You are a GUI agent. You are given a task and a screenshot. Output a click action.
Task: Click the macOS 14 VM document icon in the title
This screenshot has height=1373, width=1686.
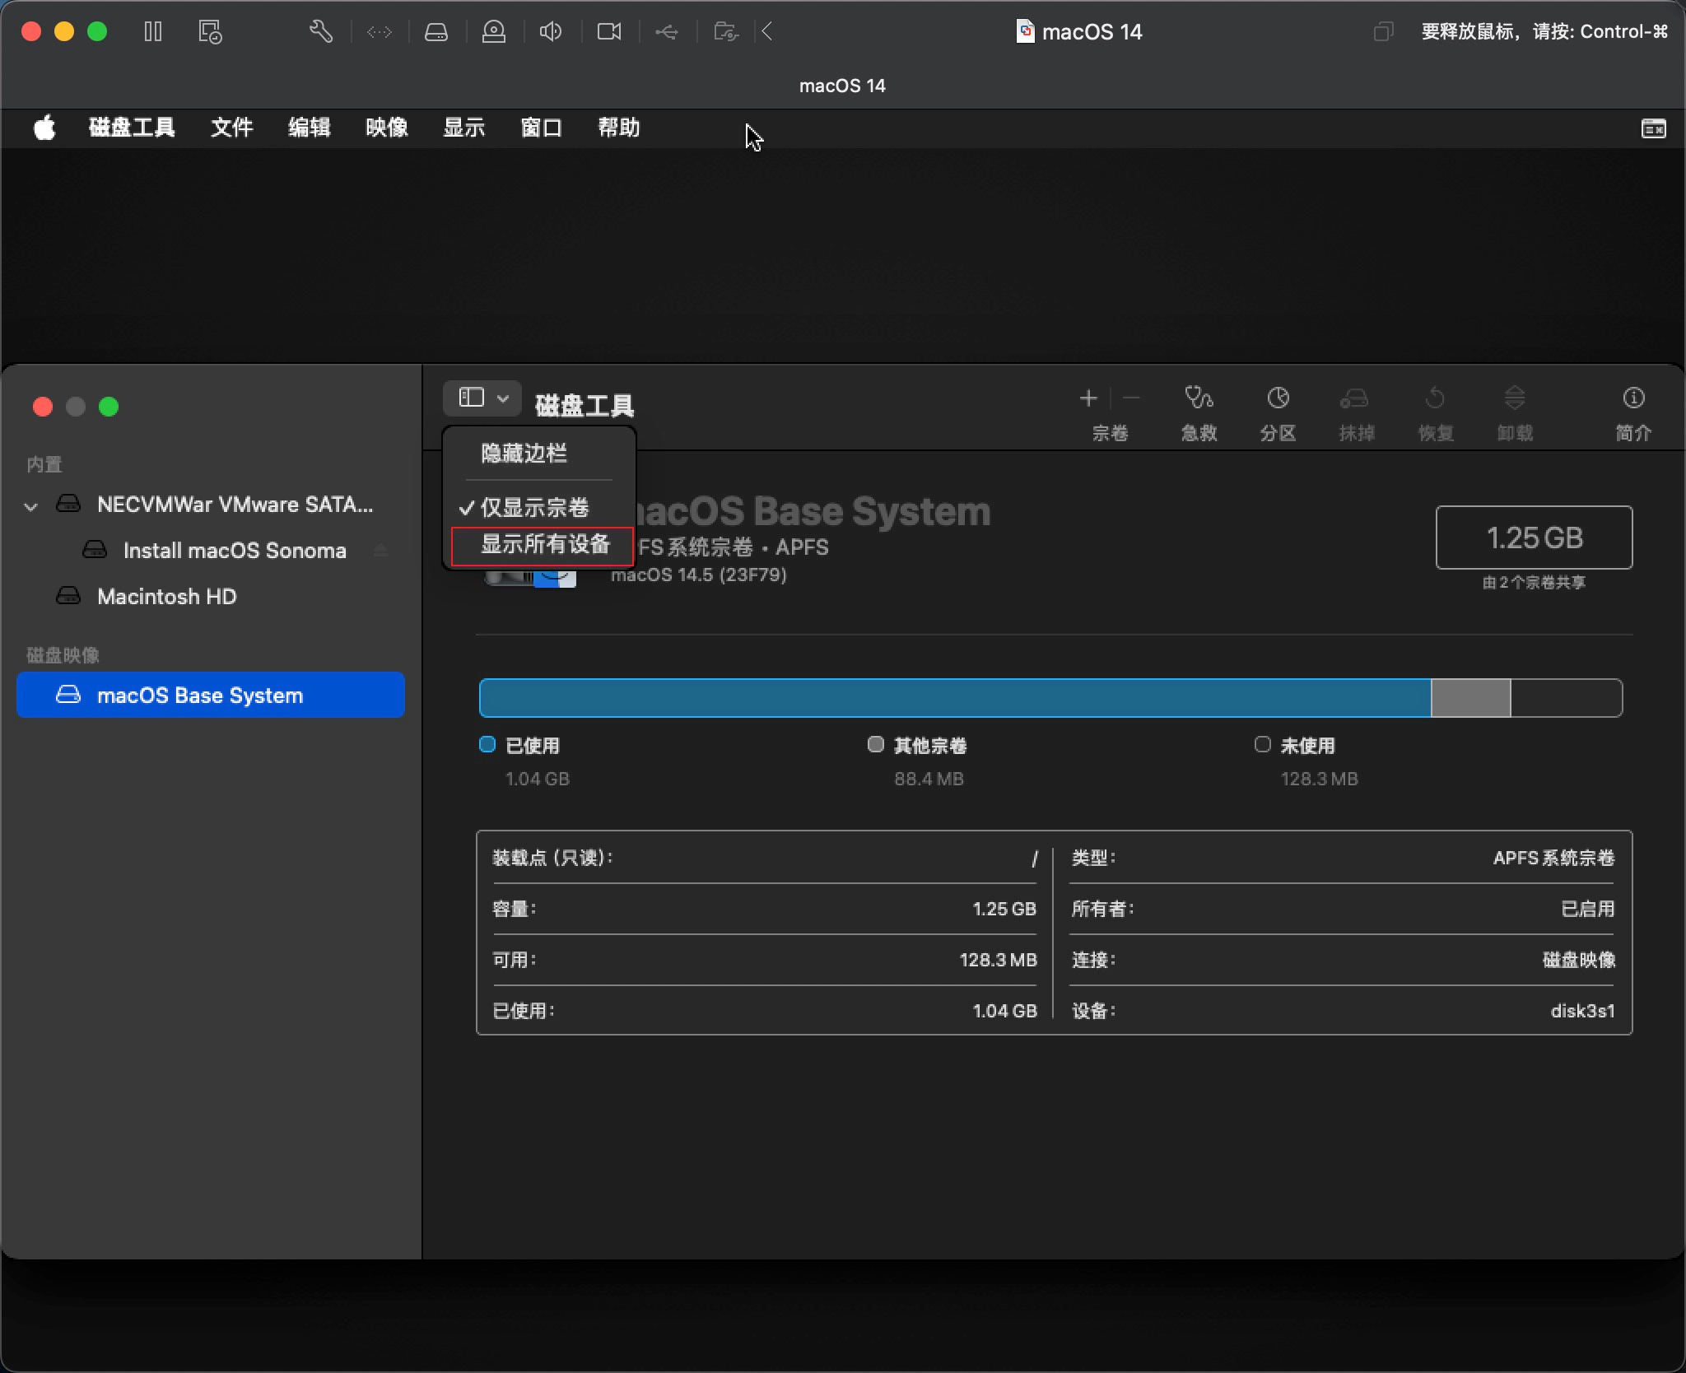coord(1025,31)
